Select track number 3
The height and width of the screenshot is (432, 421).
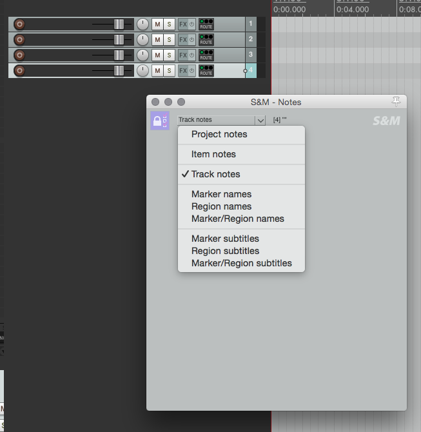coord(251,55)
